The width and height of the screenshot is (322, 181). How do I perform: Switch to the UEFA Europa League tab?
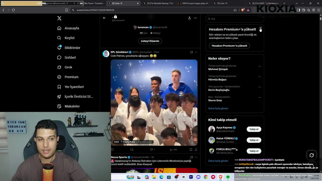(x=194, y=3)
